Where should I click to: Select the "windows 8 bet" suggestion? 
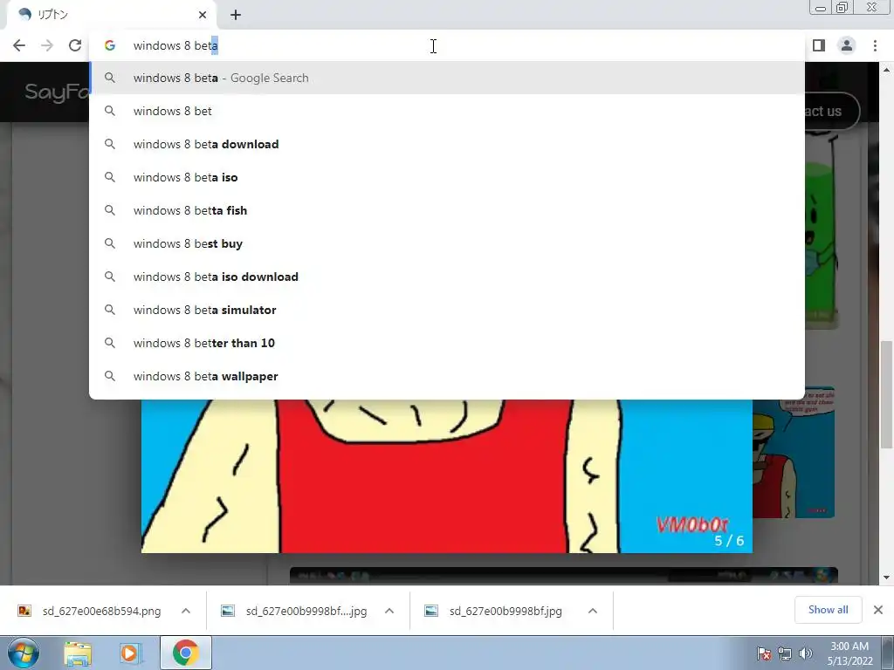click(447, 111)
